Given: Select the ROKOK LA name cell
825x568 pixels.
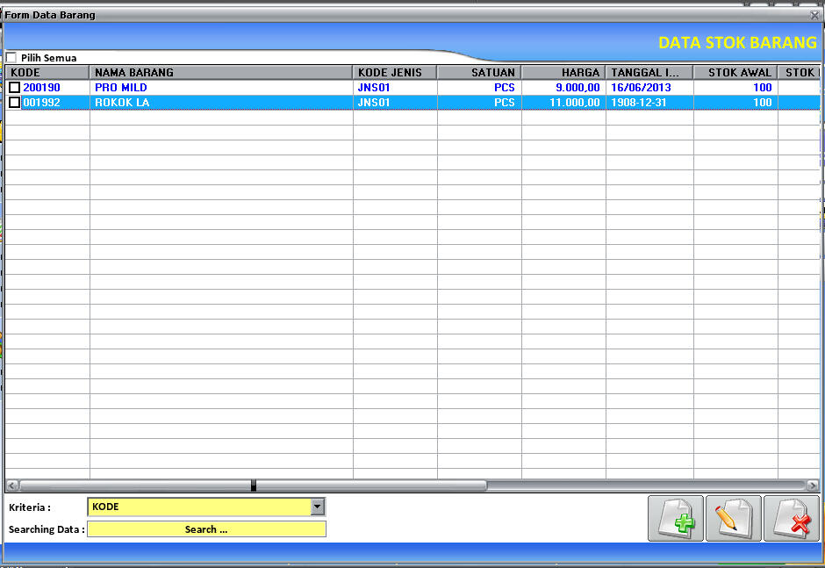Looking at the screenshot, I should coord(221,102).
